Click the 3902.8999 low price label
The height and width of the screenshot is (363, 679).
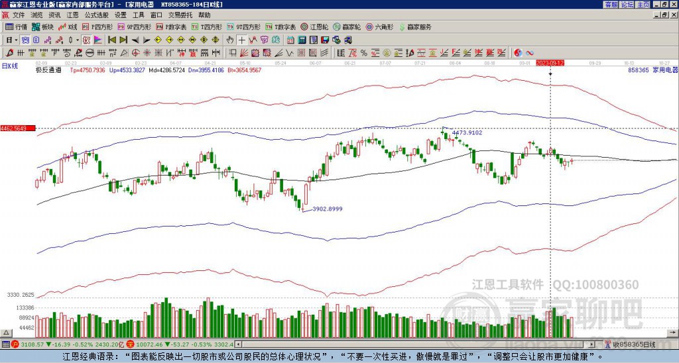327,209
